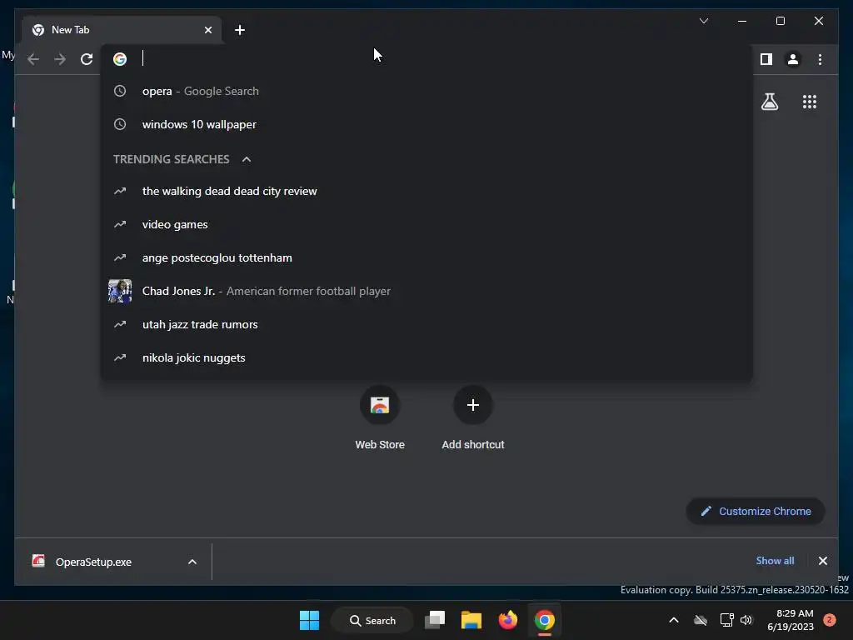This screenshot has height=640, width=853.
Task: Open the Search Labs flask icon
Action: [x=769, y=102]
